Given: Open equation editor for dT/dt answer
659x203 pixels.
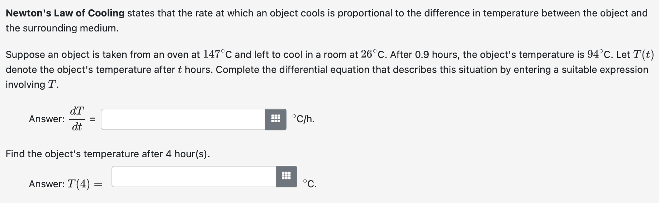Looking at the screenshot, I should point(275,119).
